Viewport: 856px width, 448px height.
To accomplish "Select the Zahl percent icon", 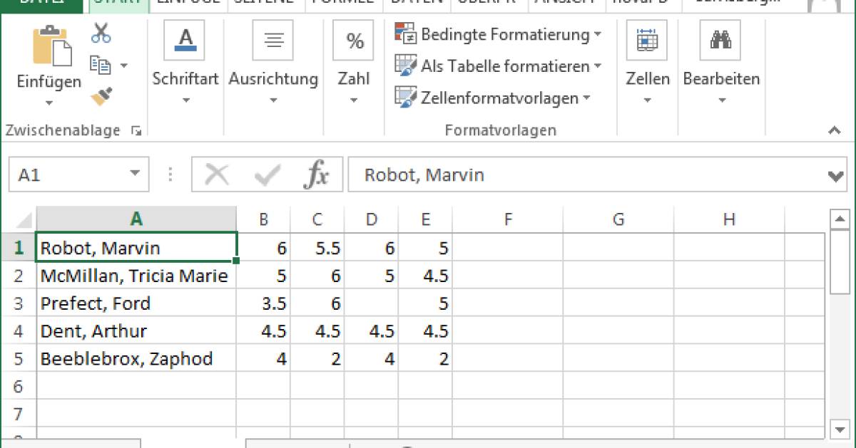I will tap(353, 41).
